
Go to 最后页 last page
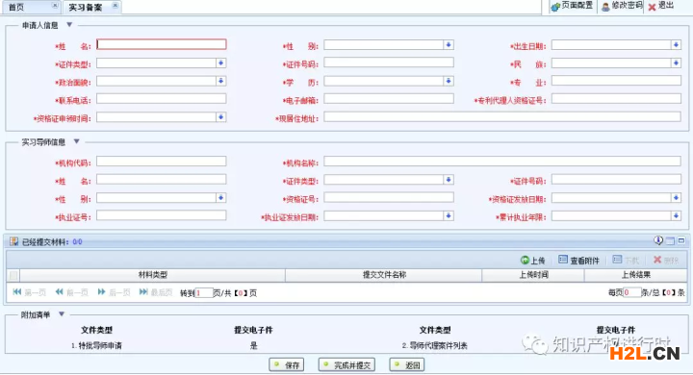point(156,292)
